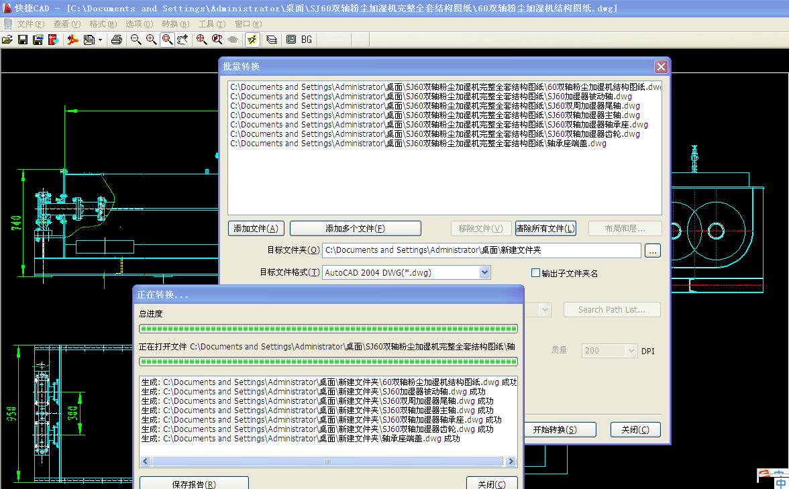Viewport: 789px width, 489px height.
Task: Click the zoom out magnifier icon
Action: pos(136,40)
